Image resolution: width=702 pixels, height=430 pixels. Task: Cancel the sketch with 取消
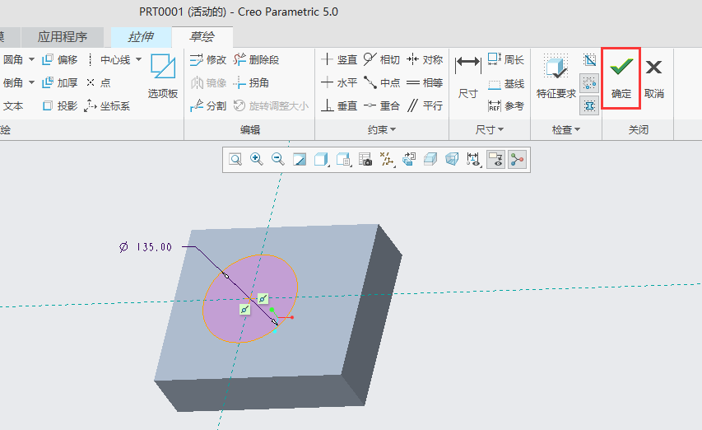(x=654, y=77)
